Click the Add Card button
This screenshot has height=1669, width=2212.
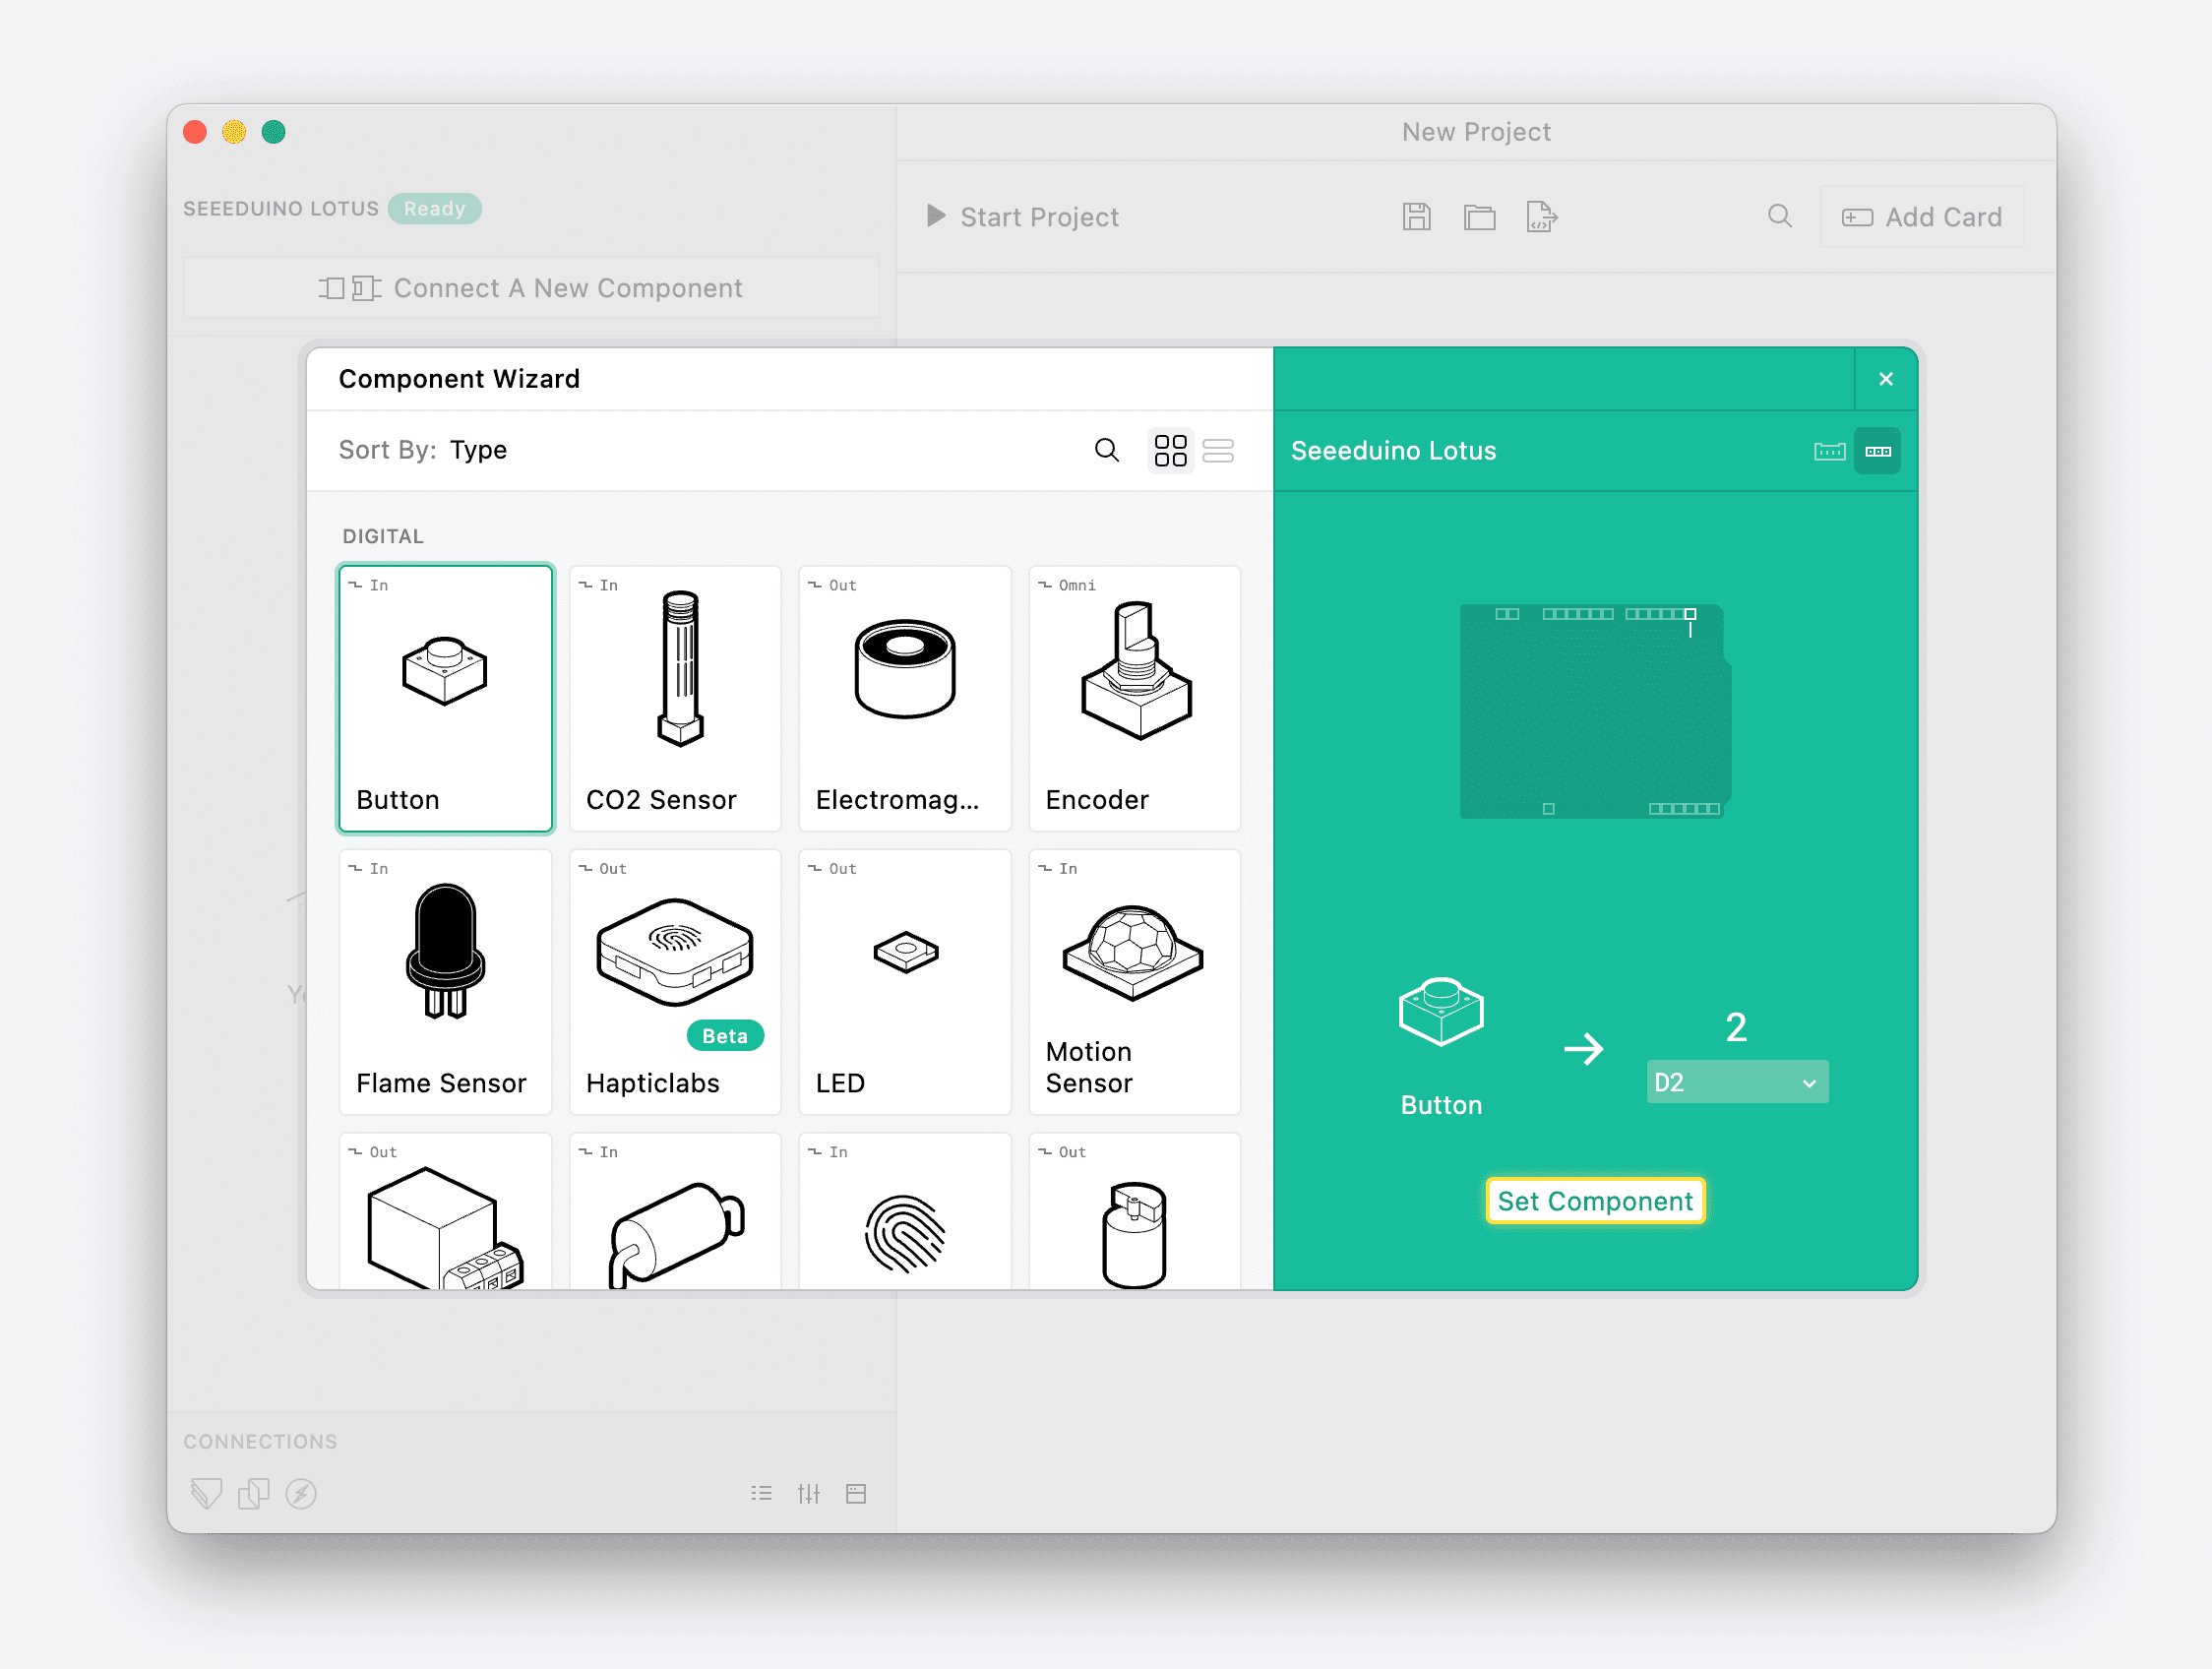tap(1921, 216)
